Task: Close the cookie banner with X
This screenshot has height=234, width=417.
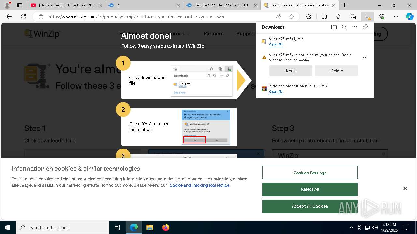Action: click(405, 188)
